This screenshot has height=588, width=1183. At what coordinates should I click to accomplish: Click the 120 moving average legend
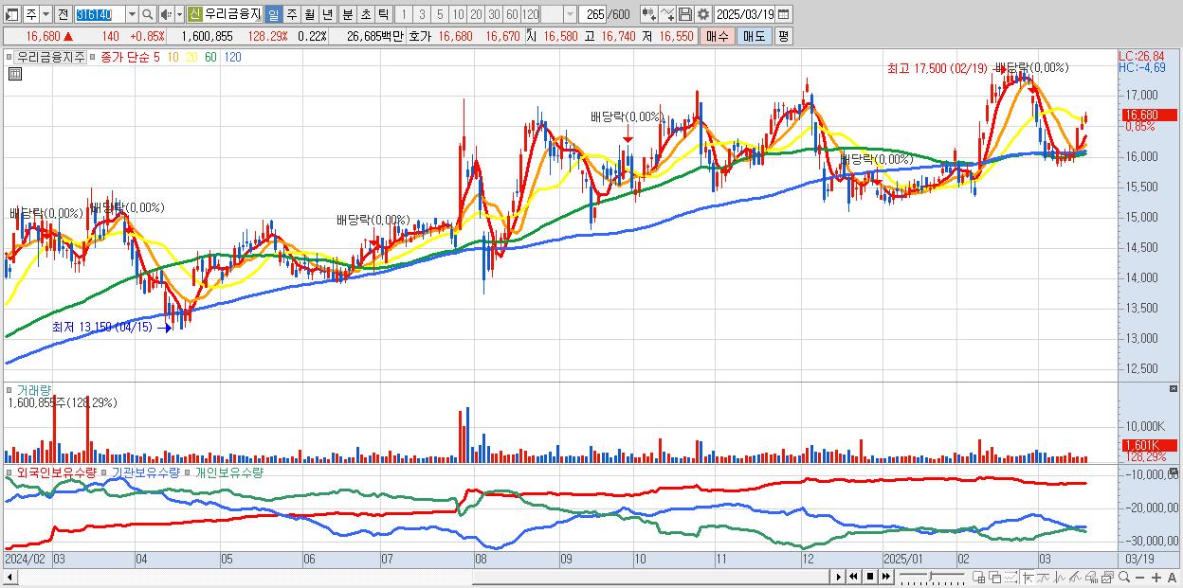pos(231,57)
